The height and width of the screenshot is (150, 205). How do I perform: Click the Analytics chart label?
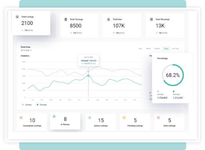click(25, 56)
